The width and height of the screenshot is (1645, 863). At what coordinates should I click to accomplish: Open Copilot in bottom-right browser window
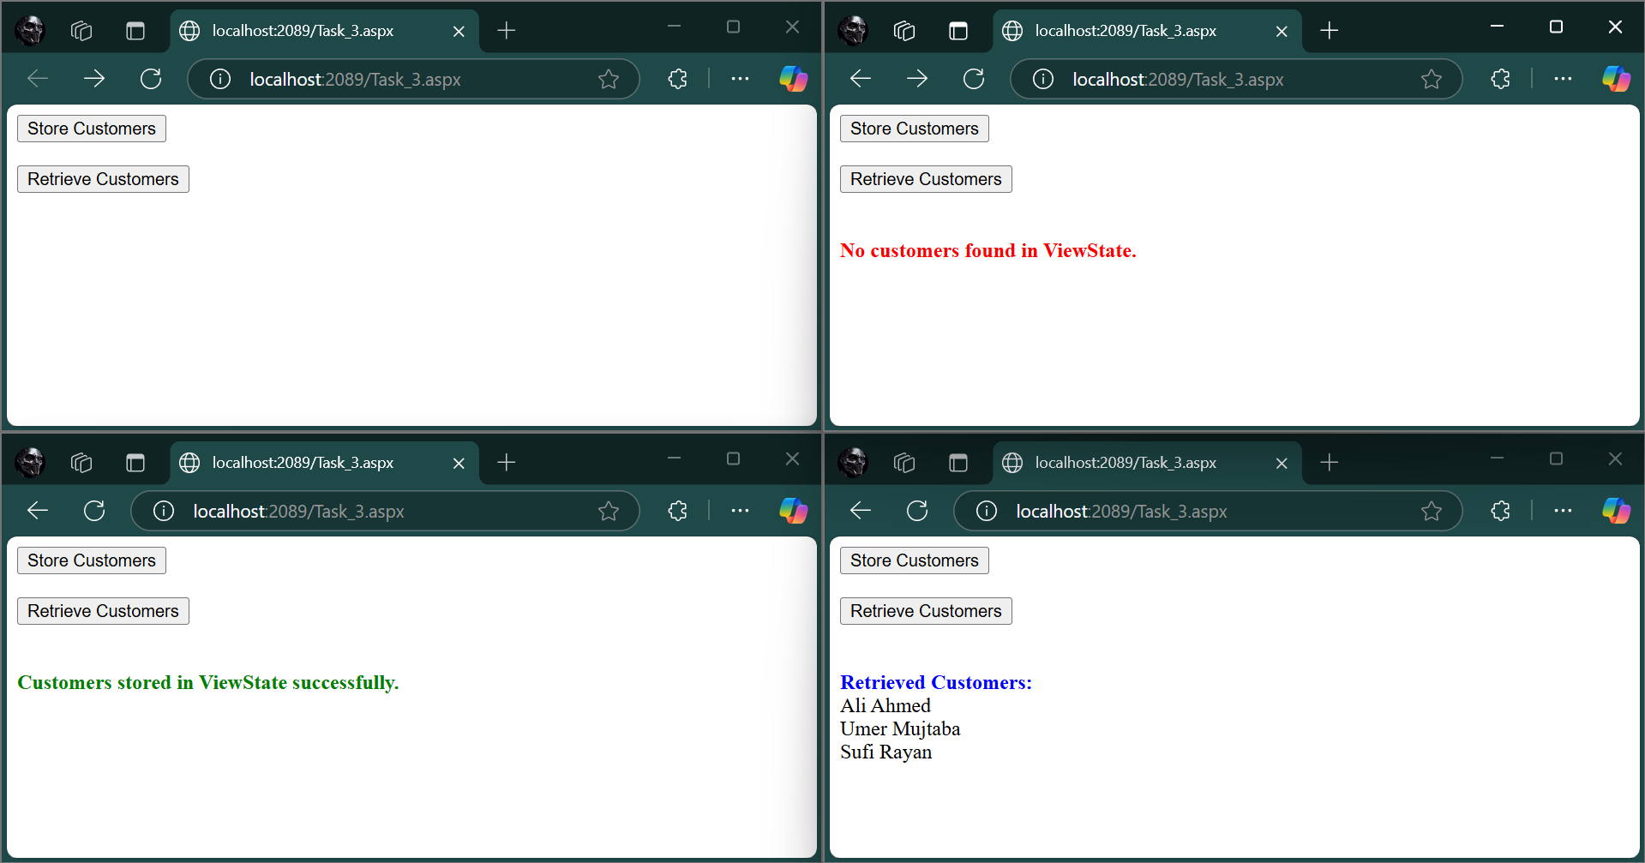coord(1617,511)
